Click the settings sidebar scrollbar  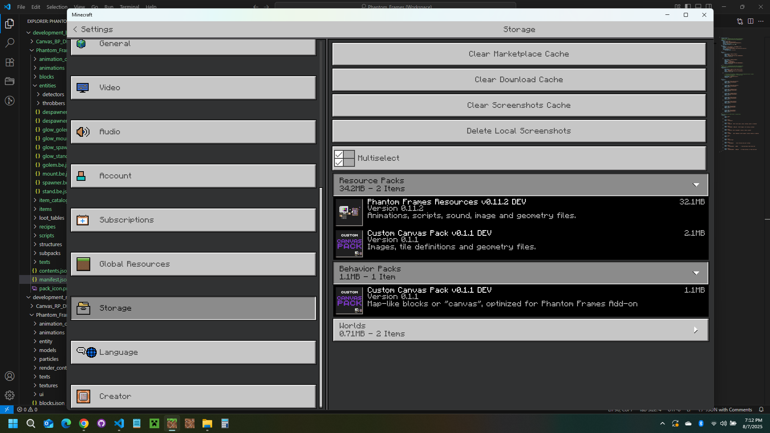point(321,297)
